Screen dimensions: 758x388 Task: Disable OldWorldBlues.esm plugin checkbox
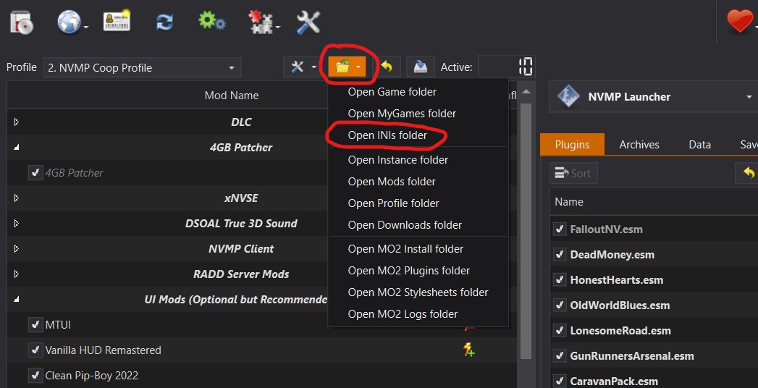pyautogui.click(x=560, y=305)
